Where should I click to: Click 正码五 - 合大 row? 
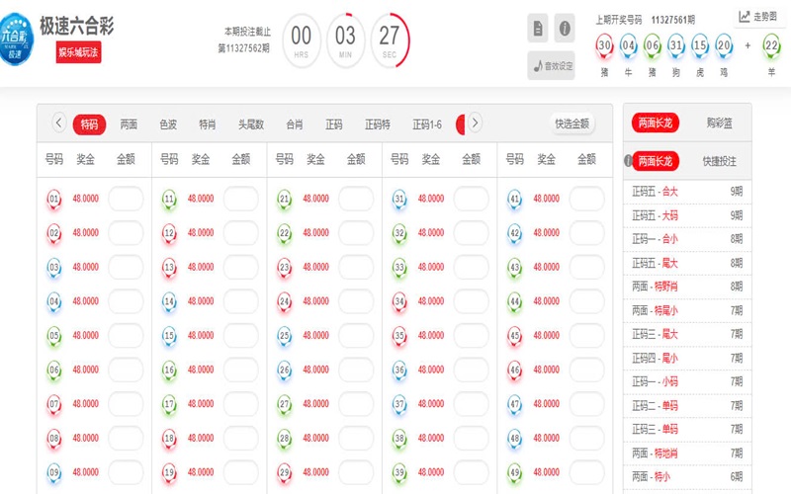pos(687,192)
